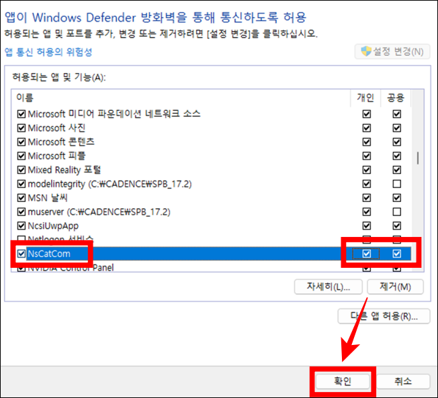438x398 pixels.
Task: Toggle the modelintegrity name checkbox
Action: 21,184
